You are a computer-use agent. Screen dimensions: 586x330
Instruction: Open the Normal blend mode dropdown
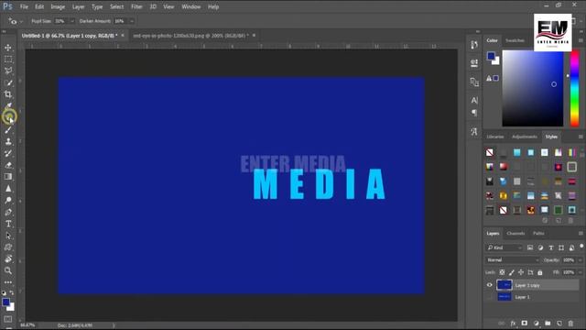point(513,260)
